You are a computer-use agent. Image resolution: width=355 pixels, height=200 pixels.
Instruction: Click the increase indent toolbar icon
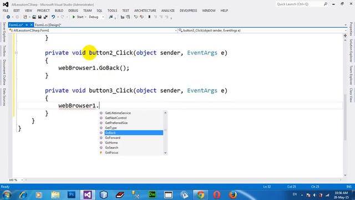click(x=128, y=17)
